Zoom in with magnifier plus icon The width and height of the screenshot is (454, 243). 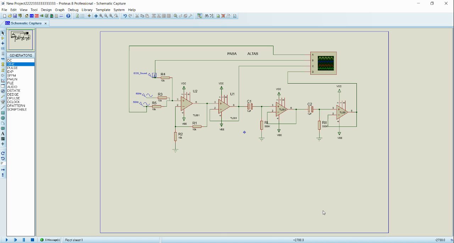pos(101,16)
